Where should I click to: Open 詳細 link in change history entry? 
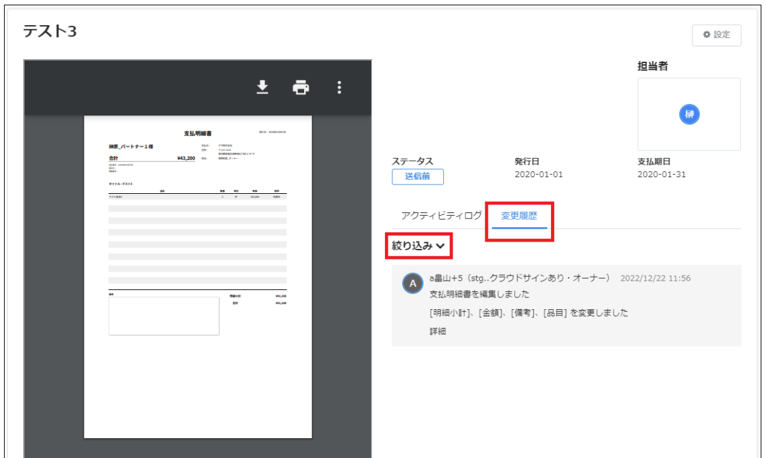click(x=437, y=331)
